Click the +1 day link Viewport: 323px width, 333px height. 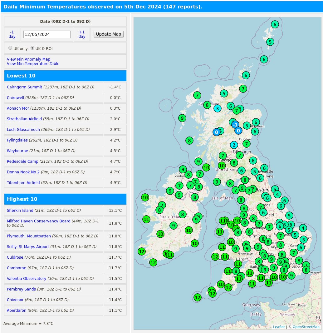(82, 34)
